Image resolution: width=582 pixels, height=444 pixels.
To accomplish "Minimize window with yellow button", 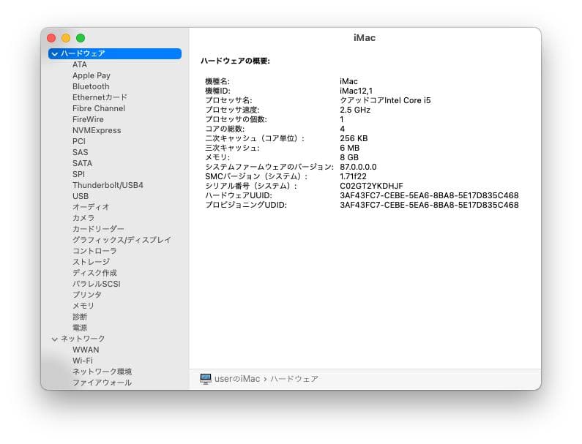I will [66, 38].
